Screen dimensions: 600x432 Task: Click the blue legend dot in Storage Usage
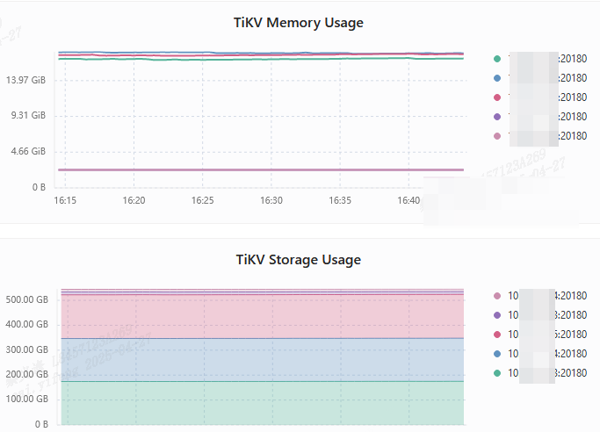[497, 354]
